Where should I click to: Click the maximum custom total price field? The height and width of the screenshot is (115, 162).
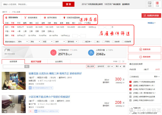[108, 27]
